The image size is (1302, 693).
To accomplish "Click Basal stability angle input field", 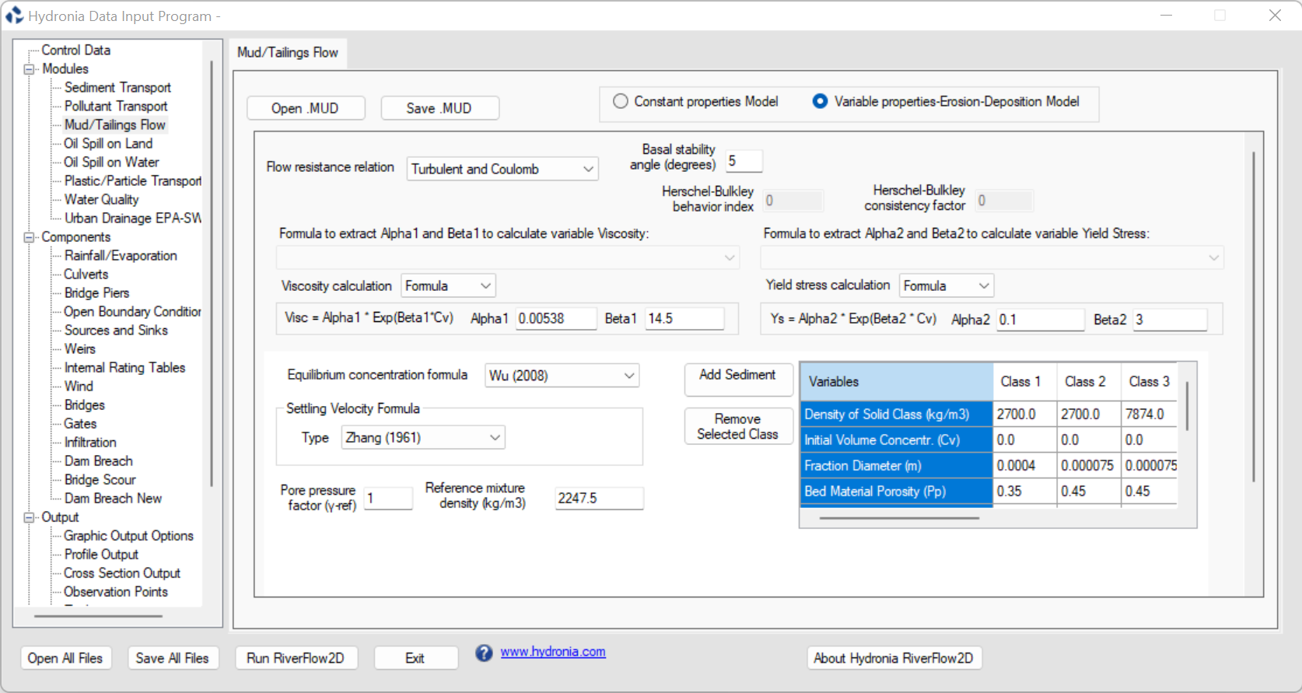I will point(744,161).
